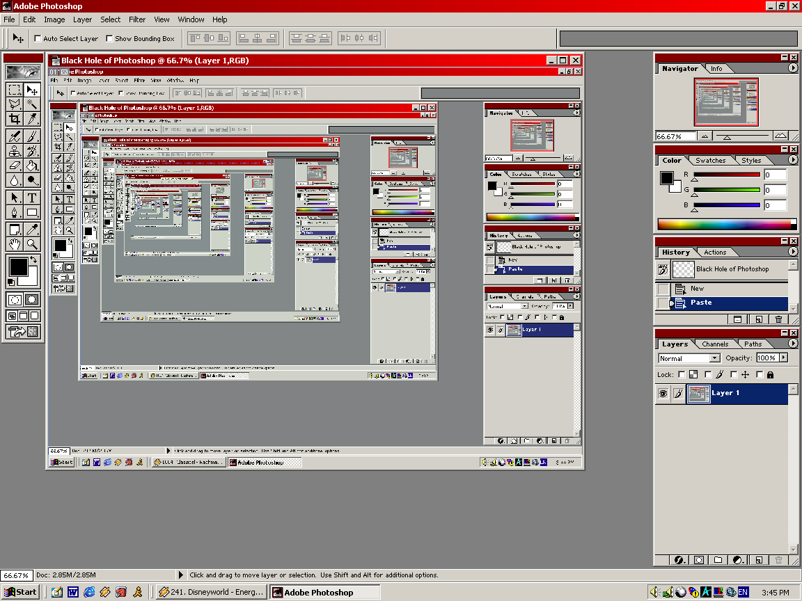
Task: Set history brush source beside Paste state
Action: [663, 303]
